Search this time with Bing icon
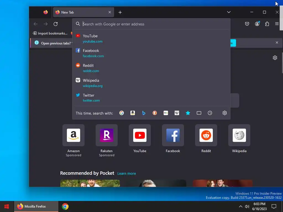Screen dimensions: 283x212 click(144, 113)
